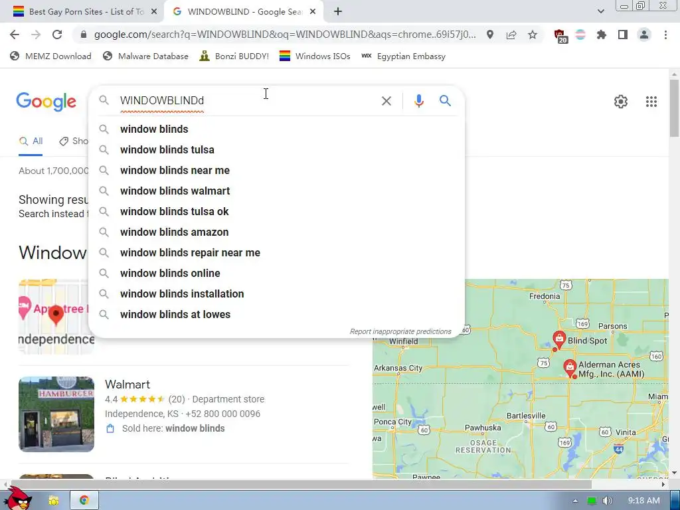Click the Alderman Acres Mfg. map pin
This screenshot has height=510, width=680.
pyautogui.click(x=569, y=368)
